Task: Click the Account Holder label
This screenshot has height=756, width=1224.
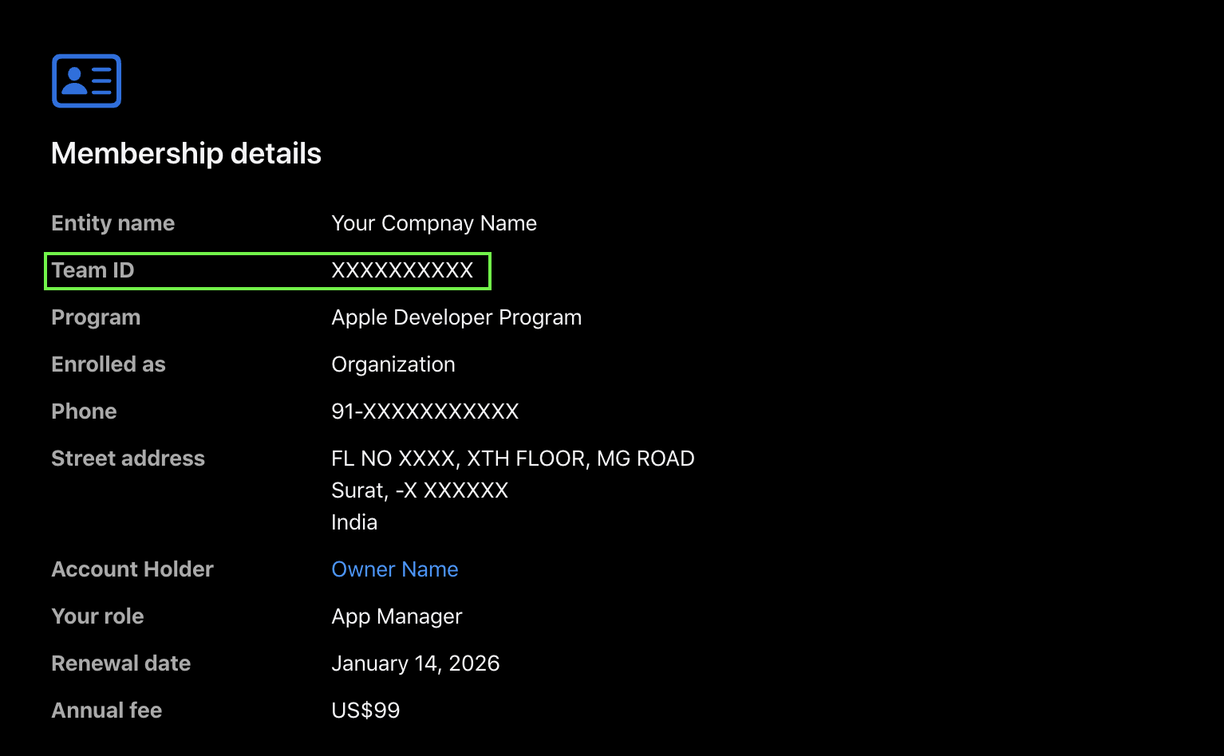Action: pyautogui.click(x=132, y=569)
